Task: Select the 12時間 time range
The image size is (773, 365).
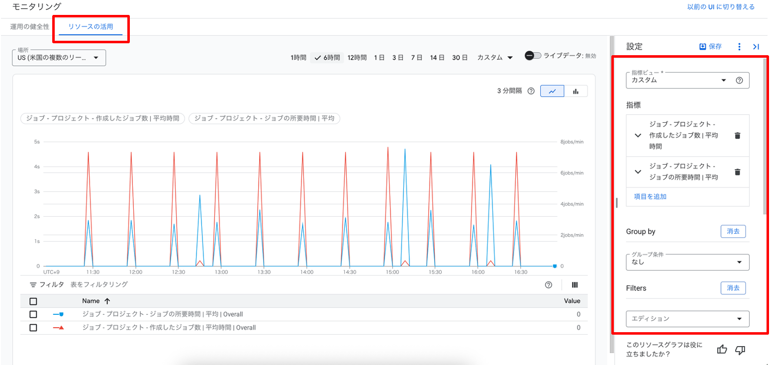Action: point(357,58)
